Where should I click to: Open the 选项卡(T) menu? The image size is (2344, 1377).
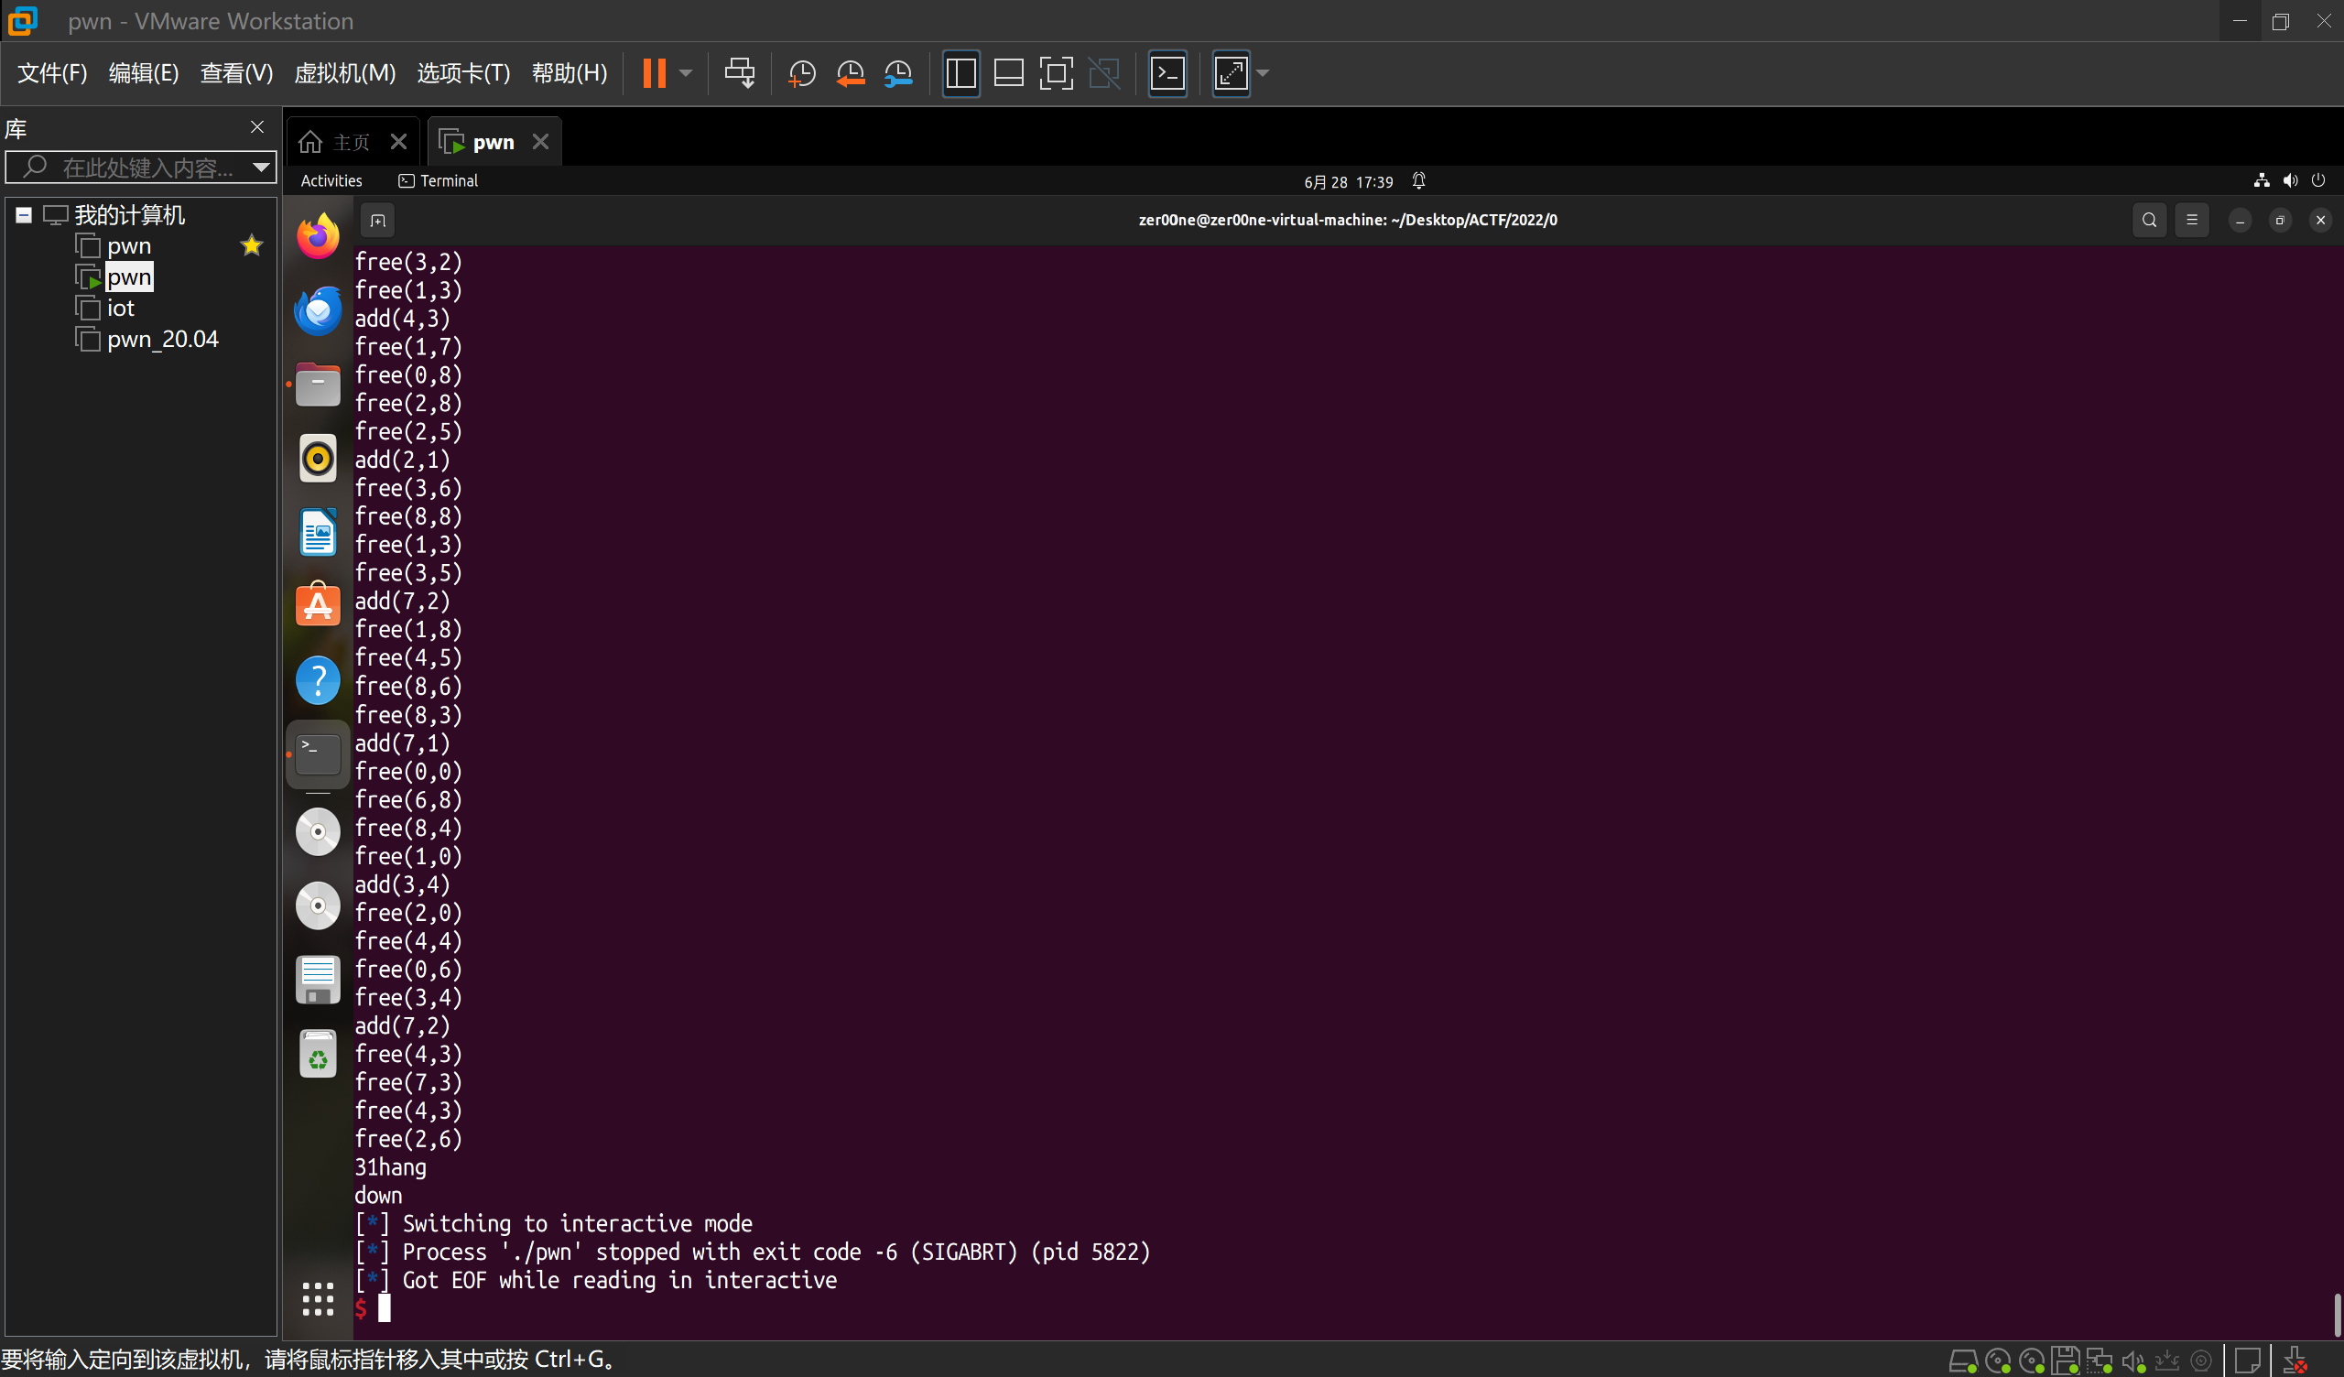463,72
